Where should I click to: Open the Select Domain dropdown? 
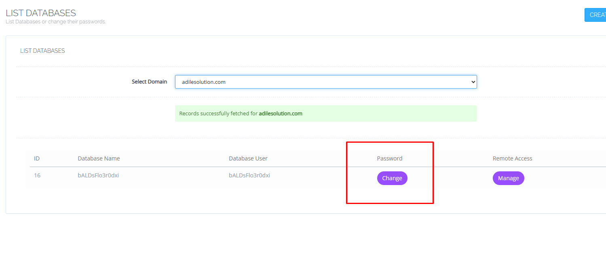pyautogui.click(x=325, y=82)
